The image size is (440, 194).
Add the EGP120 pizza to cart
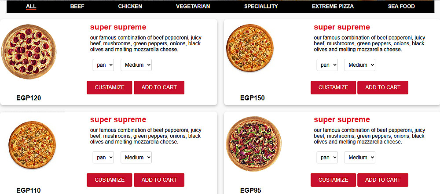(159, 87)
